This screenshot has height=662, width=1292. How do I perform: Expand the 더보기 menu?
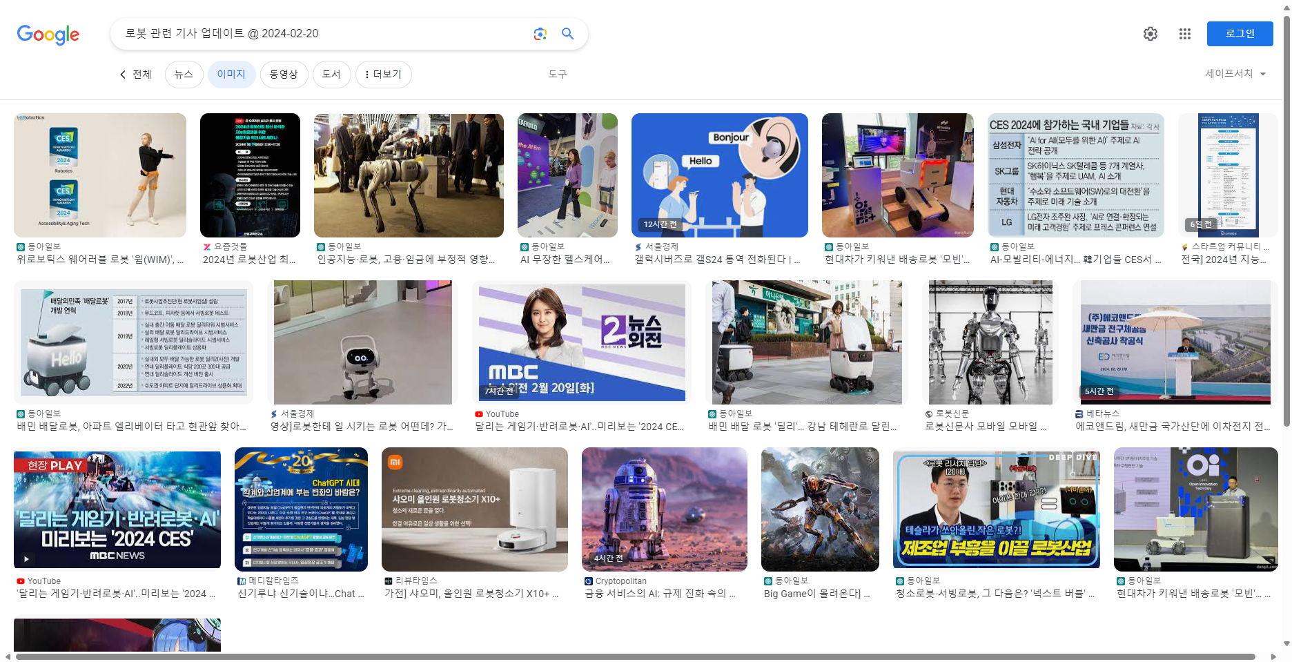(383, 74)
